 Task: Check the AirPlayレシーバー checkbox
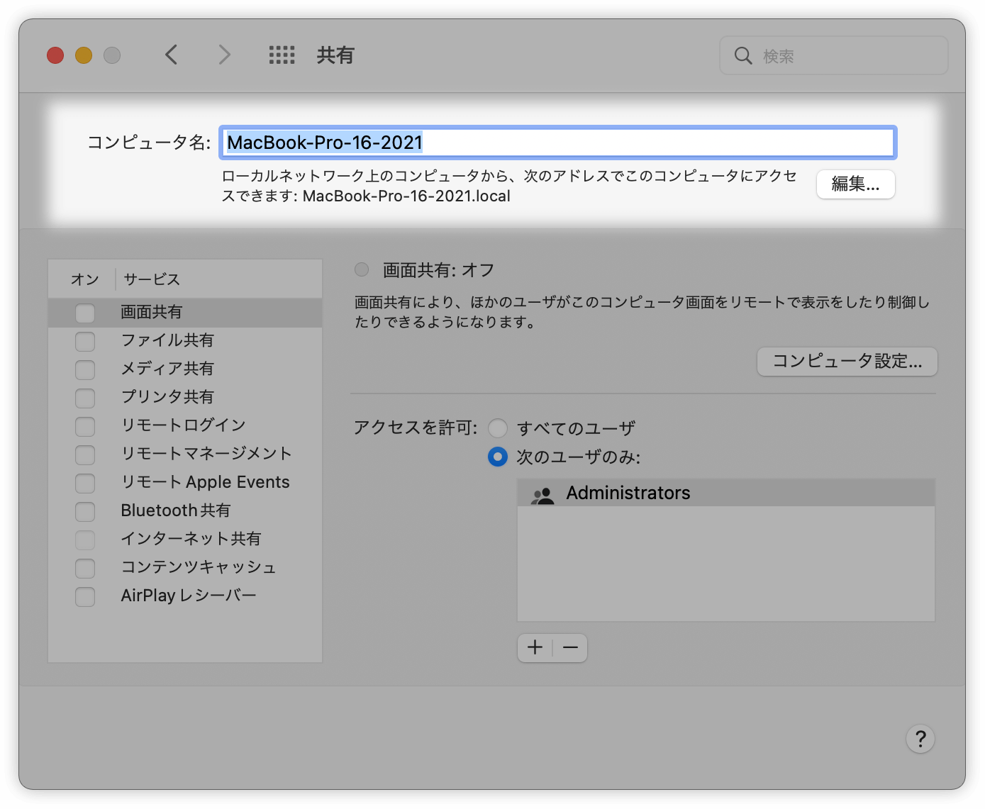[x=85, y=596]
